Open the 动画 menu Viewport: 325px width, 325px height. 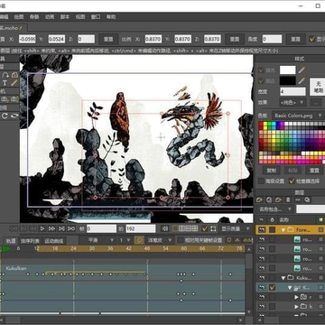pos(50,17)
